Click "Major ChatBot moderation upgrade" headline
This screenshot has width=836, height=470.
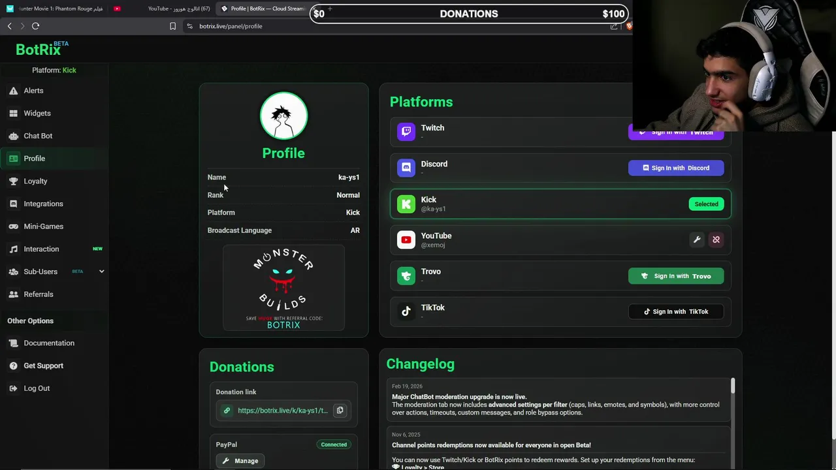coord(459,397)
